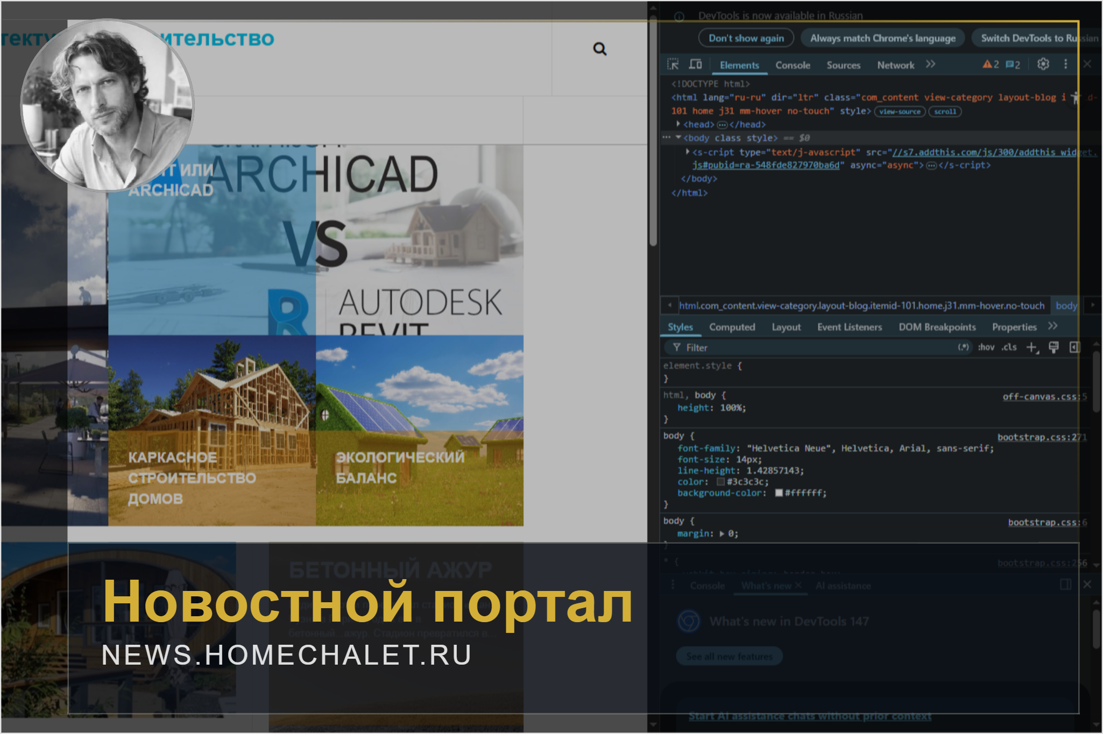Click the messages issue count icon showing 2
This screenshot has width=1103, height=734.
(1013, 65)
